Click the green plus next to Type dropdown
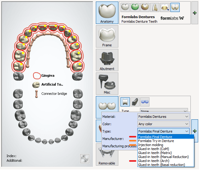Screen dimensions: 200x170 pyautogui.click(x=194, y=131)
